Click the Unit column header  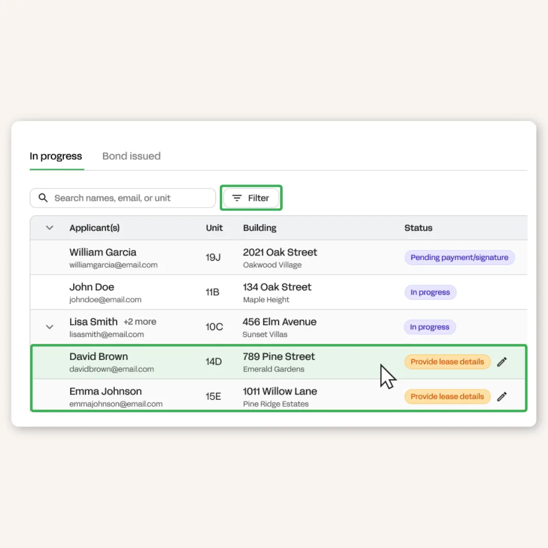(x=214, y=228)
